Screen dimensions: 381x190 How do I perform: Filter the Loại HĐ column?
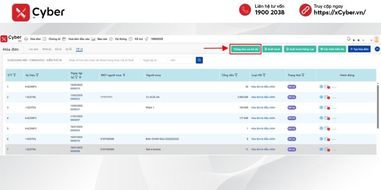coord(264,75)
